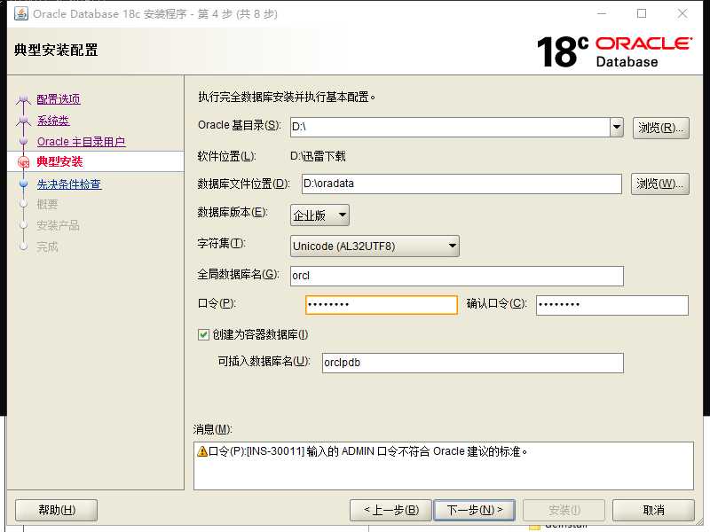
Task: Expand the Oracle 基目录 dropdown arrow
Action: [x=616, y=127]
